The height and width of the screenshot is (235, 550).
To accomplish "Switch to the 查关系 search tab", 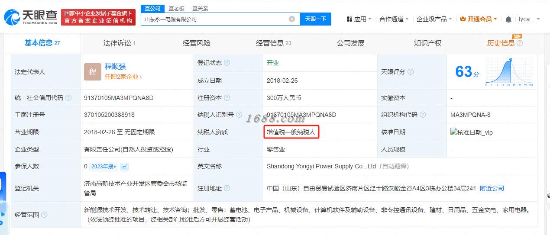I will [x=200, y=8].
